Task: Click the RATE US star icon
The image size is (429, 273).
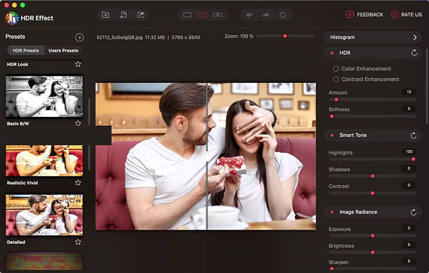Action: pos(395,14)
